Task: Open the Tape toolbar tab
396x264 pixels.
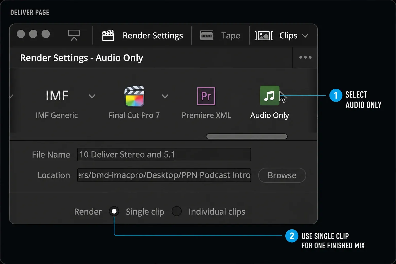Action: [x=220, y=35]
